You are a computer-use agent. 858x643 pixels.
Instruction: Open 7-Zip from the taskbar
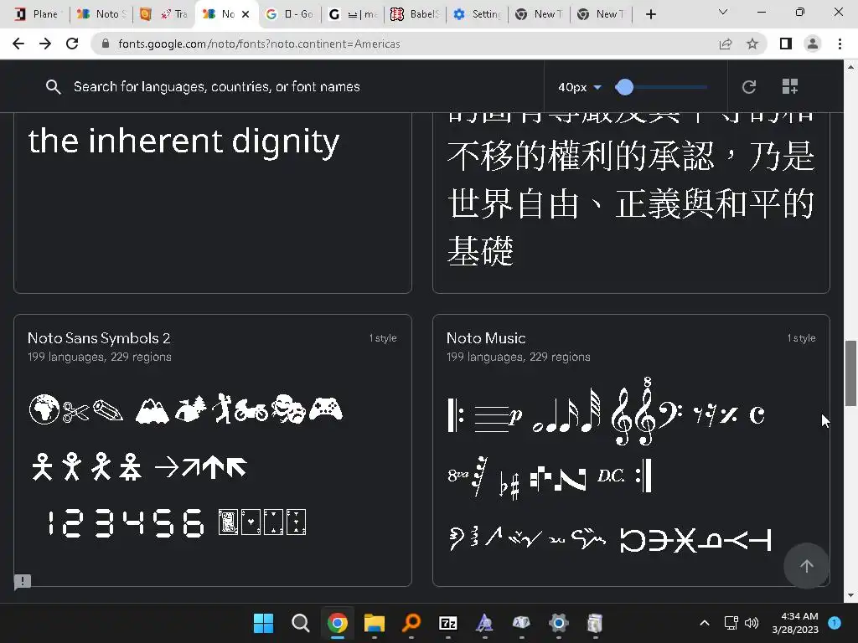pos(448,623)
